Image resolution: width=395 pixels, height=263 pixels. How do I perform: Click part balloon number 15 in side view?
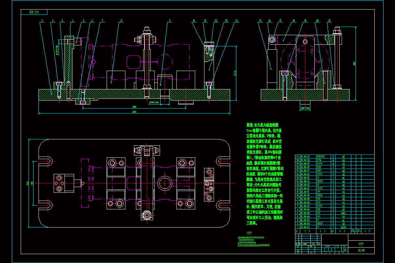260,21
